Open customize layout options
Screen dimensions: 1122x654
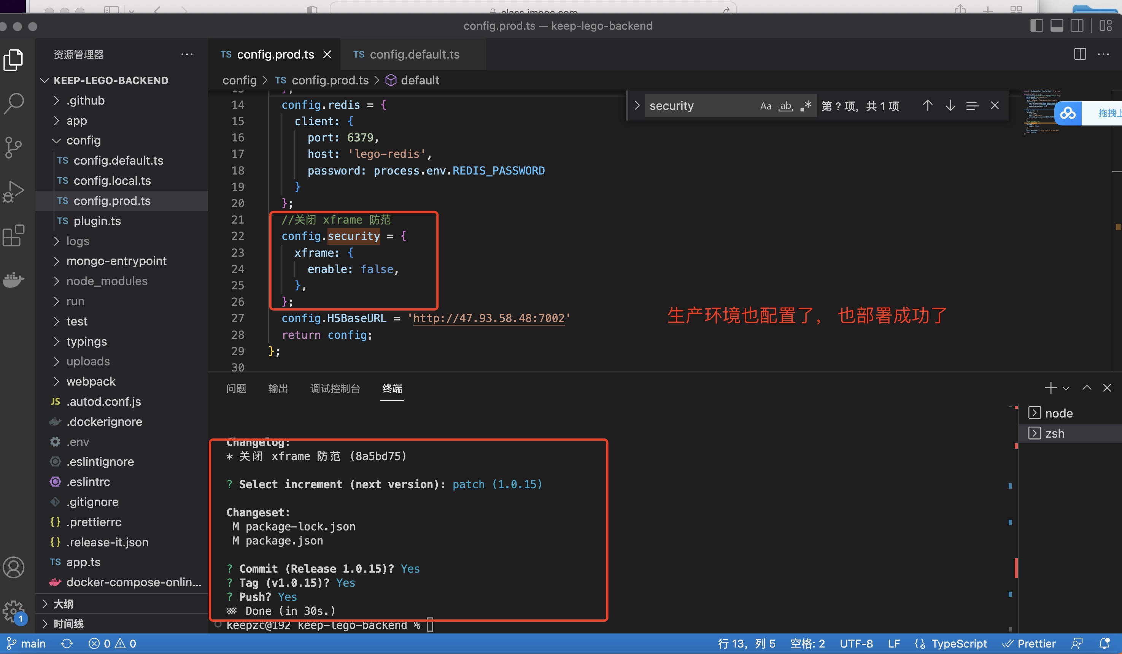click(1106, 26)
